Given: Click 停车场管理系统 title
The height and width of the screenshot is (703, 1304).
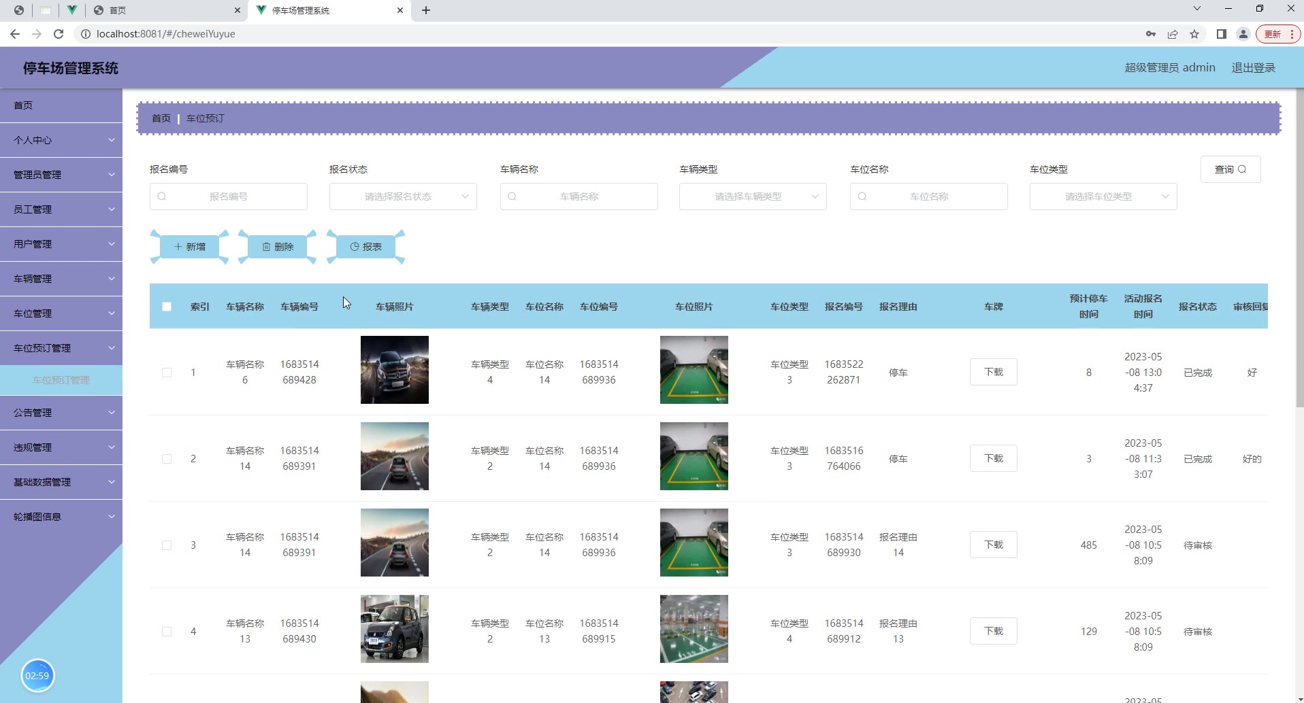Looking at the screenshot, I should click(x=71, y=68).
